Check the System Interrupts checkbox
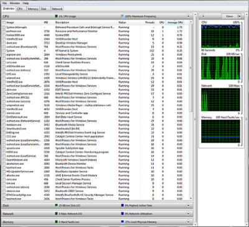The image size is (249, 227). coord(4,27)
